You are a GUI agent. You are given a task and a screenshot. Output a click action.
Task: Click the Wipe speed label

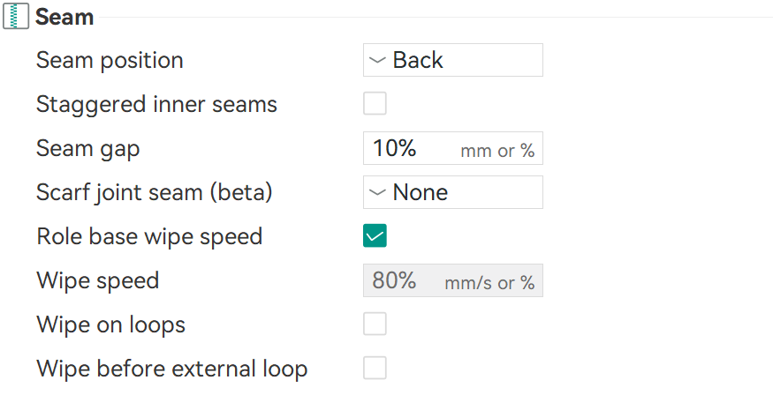pos(97,281)
